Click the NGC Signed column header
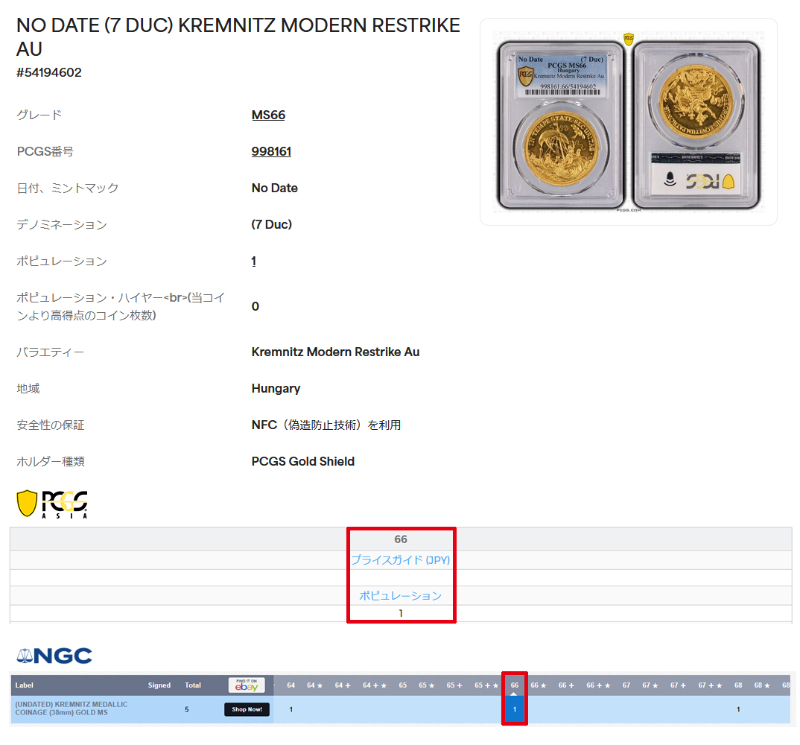Image resolution: width=800 pixels, height=745 pixels. coord(159,685)
